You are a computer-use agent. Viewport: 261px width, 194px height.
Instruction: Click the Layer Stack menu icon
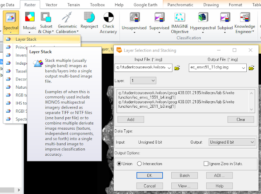pyautogui.click(x=8, y=39)
